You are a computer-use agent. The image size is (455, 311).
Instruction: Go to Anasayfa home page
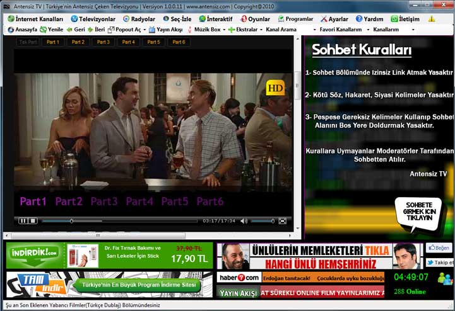23,30
